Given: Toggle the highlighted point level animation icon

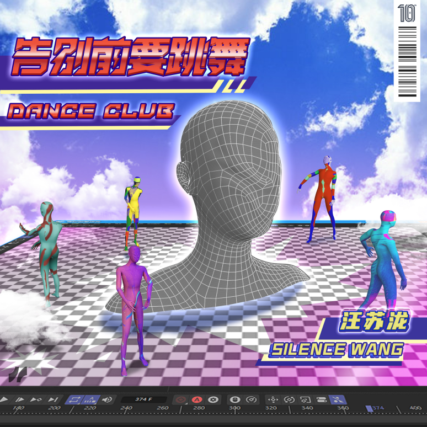Looking at the screenshot, I should 338,400.
